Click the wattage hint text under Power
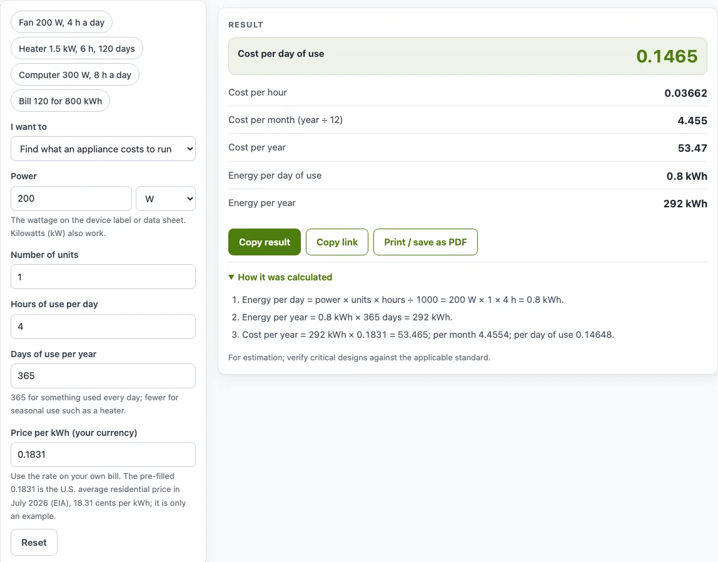The image size is (718, 562). (98, 226)
